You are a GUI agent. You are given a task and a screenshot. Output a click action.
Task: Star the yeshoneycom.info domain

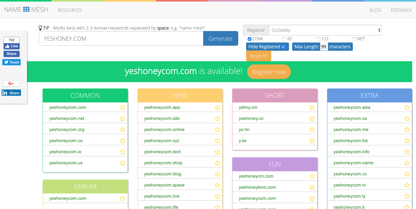pos(407,152)
